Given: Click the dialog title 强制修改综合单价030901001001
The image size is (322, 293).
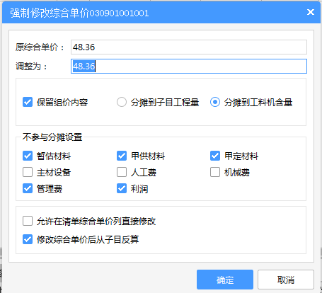Looking at the screenshot, I should 79,13.
